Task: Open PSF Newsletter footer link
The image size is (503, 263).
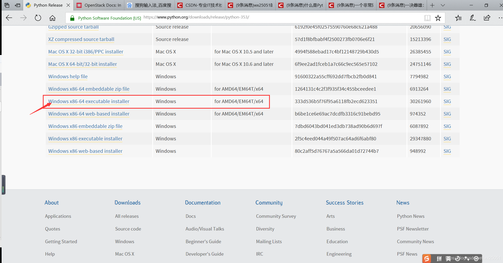Action: (413, 229)
